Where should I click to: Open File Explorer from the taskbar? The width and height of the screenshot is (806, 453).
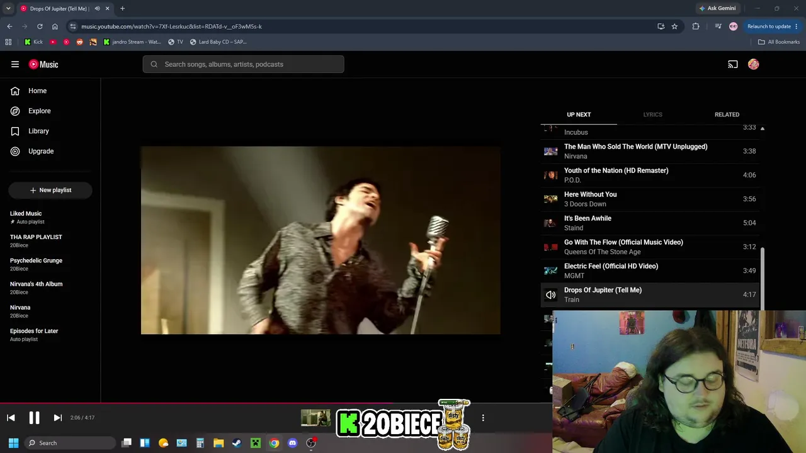219,443
